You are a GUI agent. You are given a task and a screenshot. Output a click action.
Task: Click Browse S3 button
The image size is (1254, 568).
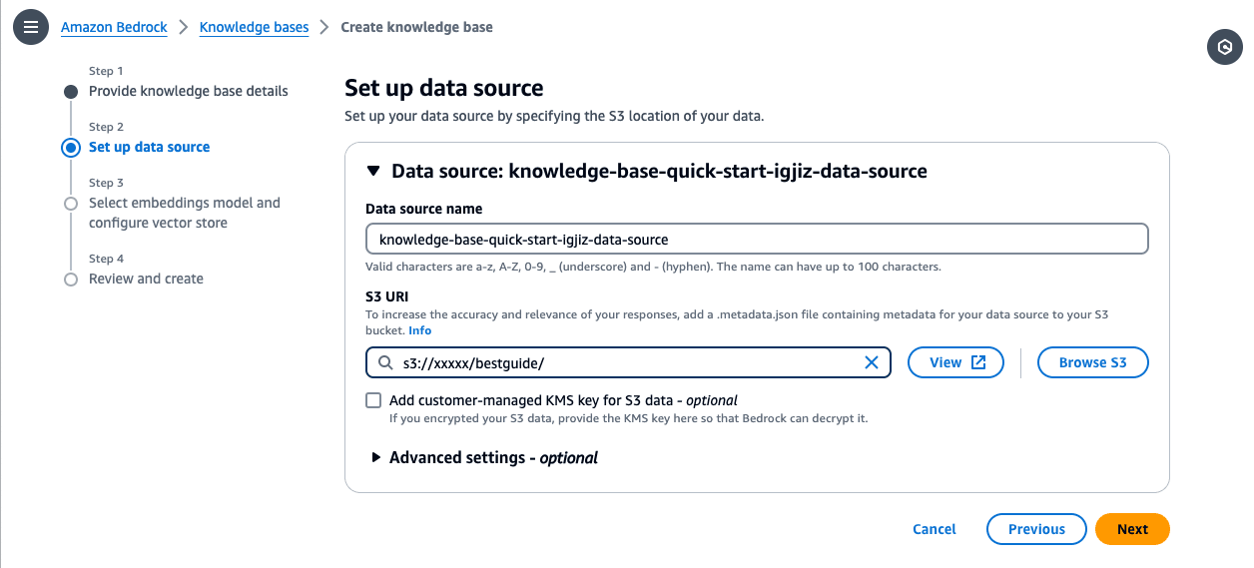[x=1092, y=362]
